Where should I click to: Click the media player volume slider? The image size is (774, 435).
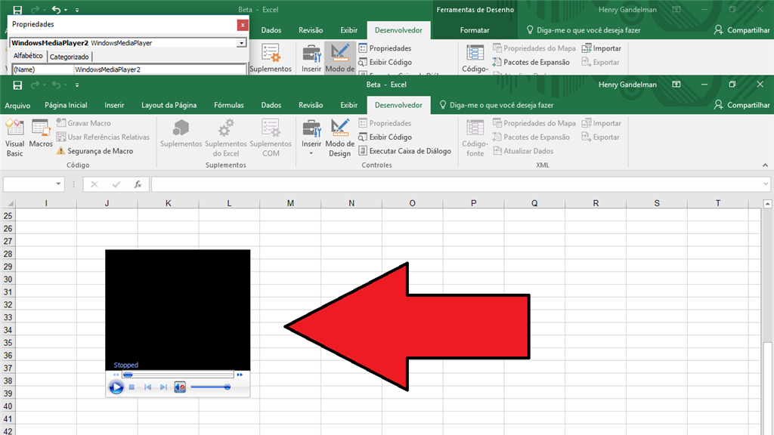point(210,387)
